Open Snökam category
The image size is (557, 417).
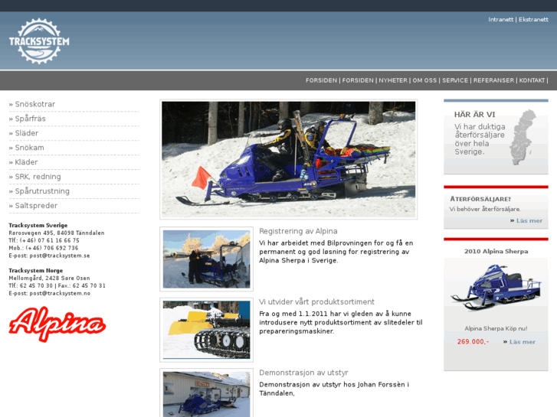29,148
